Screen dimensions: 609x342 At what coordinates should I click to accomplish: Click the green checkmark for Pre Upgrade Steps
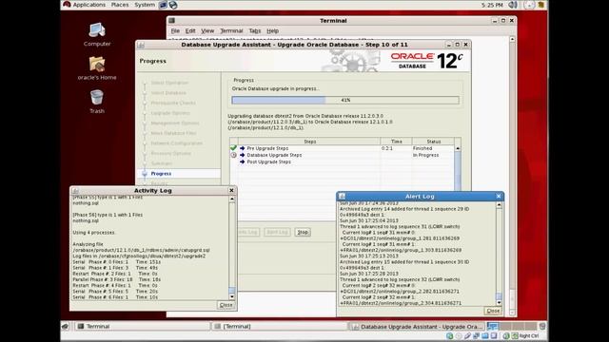pos(233,148)
